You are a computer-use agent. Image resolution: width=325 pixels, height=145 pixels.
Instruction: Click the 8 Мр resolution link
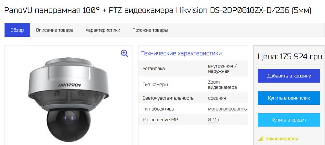pos(213,120)
